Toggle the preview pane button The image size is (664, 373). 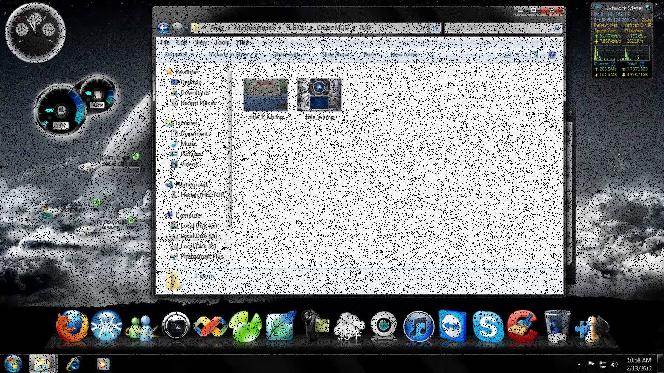pyautogui.click(x=534, y=54)
